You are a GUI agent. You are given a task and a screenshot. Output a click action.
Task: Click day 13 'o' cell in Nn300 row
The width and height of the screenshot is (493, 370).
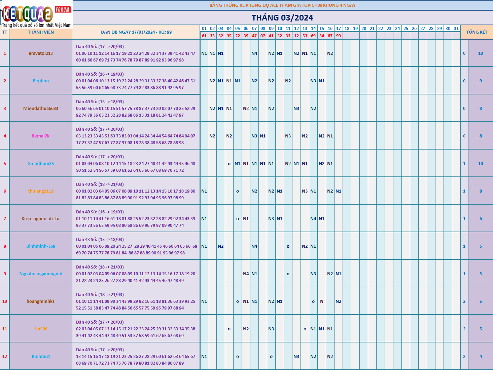[305, 329]
